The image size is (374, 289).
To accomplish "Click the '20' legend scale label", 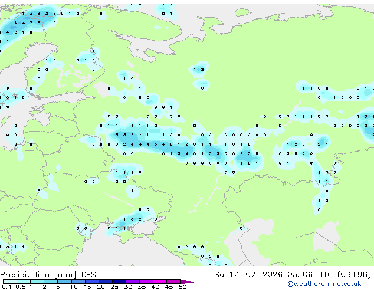I will tap(101, 287).
